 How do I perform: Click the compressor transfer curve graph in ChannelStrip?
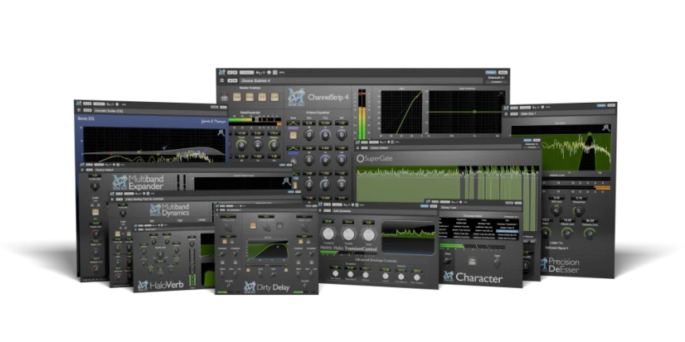[401, 112]
